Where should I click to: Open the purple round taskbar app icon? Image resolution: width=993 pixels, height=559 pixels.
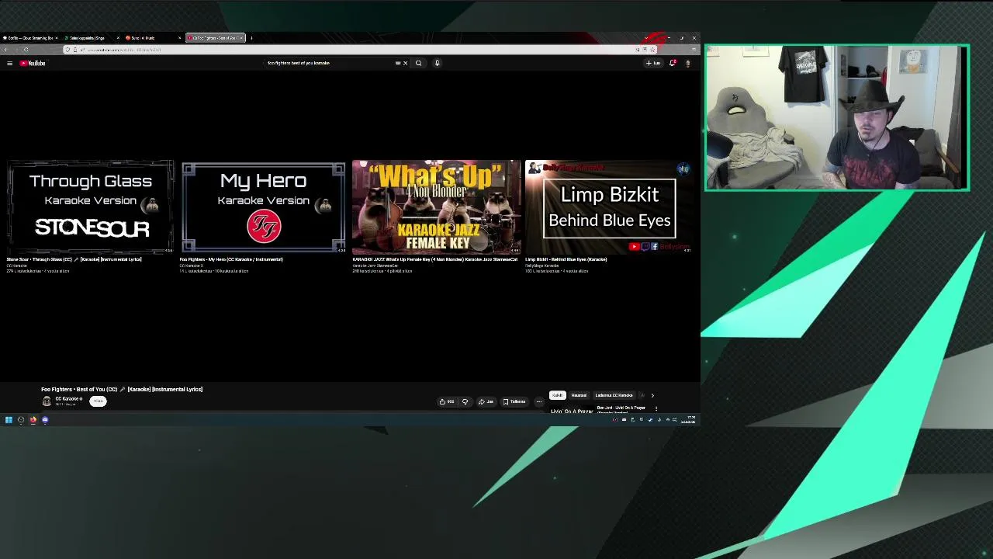[x=45, y=420]
